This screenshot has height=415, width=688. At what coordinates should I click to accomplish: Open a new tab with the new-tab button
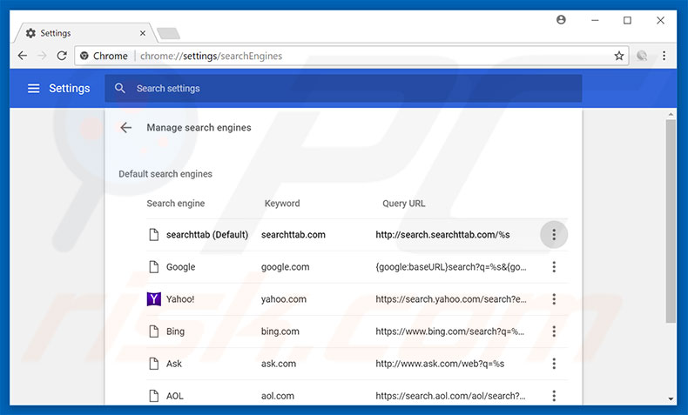pos(168,33)
